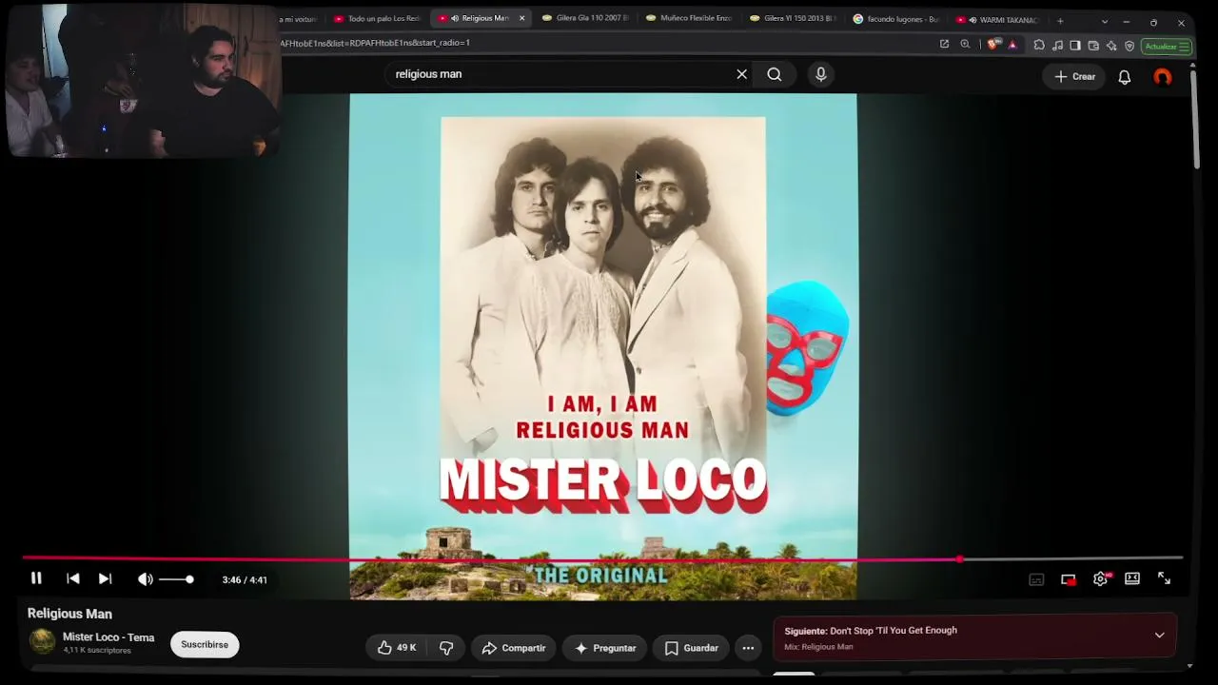1218x685 pixels.
Task: Open the Brave Rewards triangle icon
Action: (1012, 45)
